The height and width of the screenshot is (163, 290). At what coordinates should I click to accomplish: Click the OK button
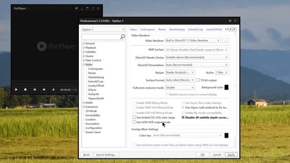click(x=203, y=155)
